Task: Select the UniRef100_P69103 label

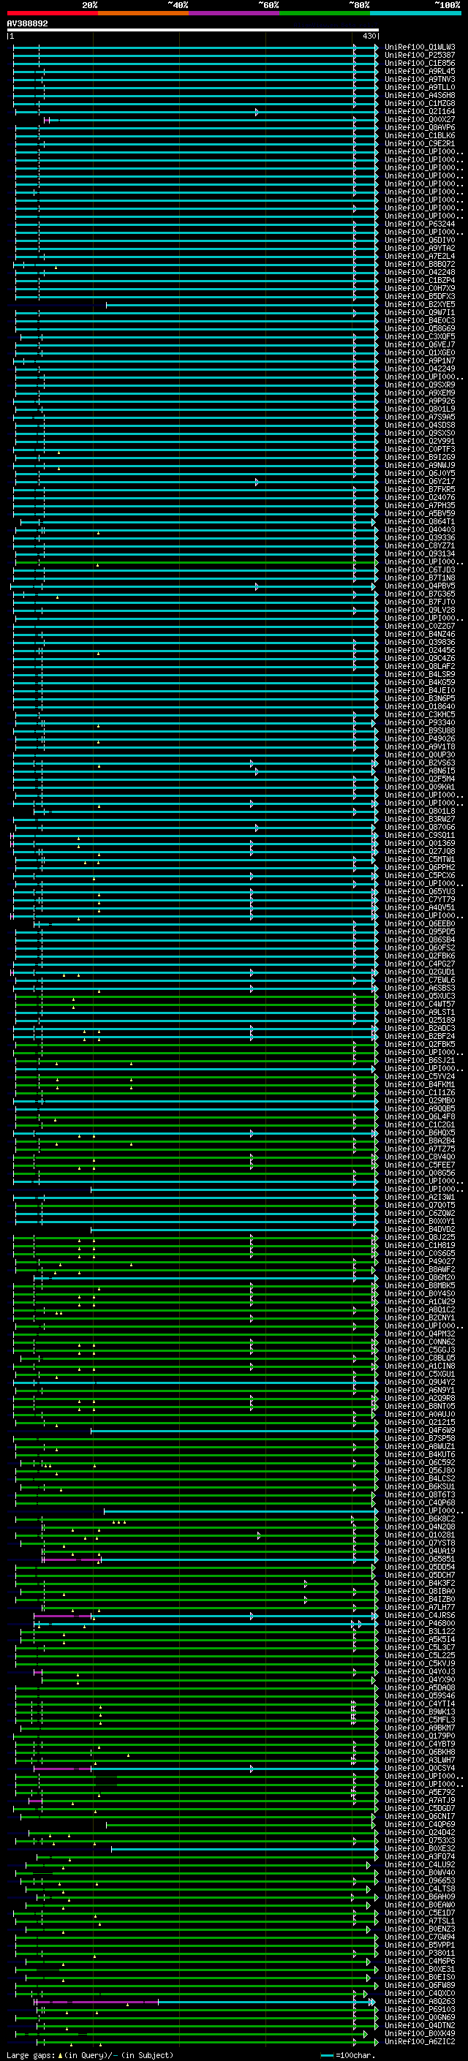Action: [x=419, y=2009]
